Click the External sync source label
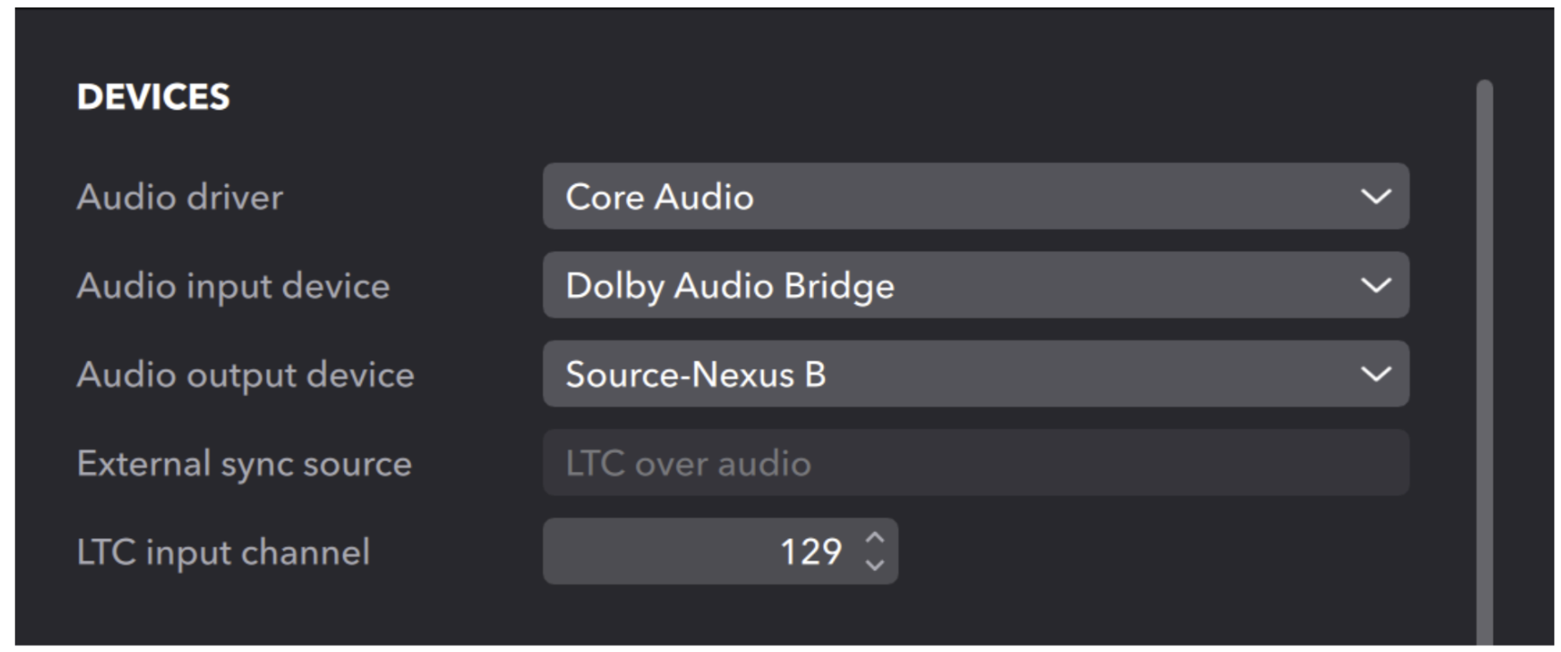This screenshot has width=1561, height=652. coord(244,464)
